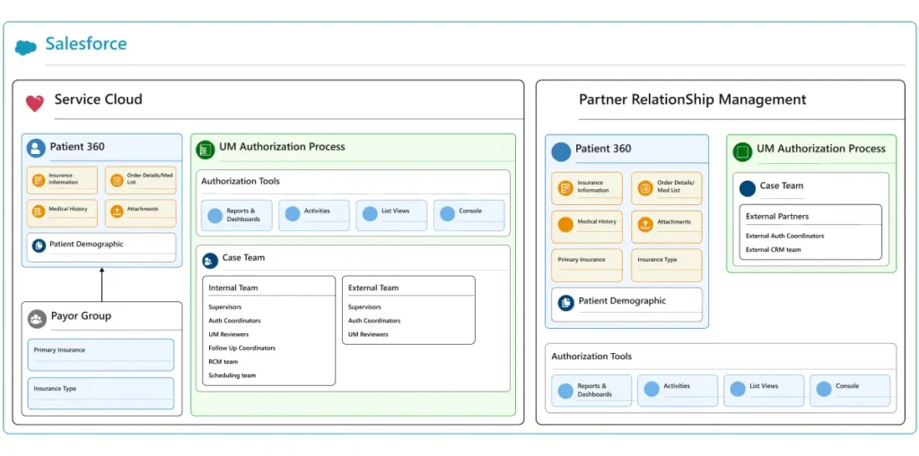Select UM Reviewers under External Team

(368, 334)
